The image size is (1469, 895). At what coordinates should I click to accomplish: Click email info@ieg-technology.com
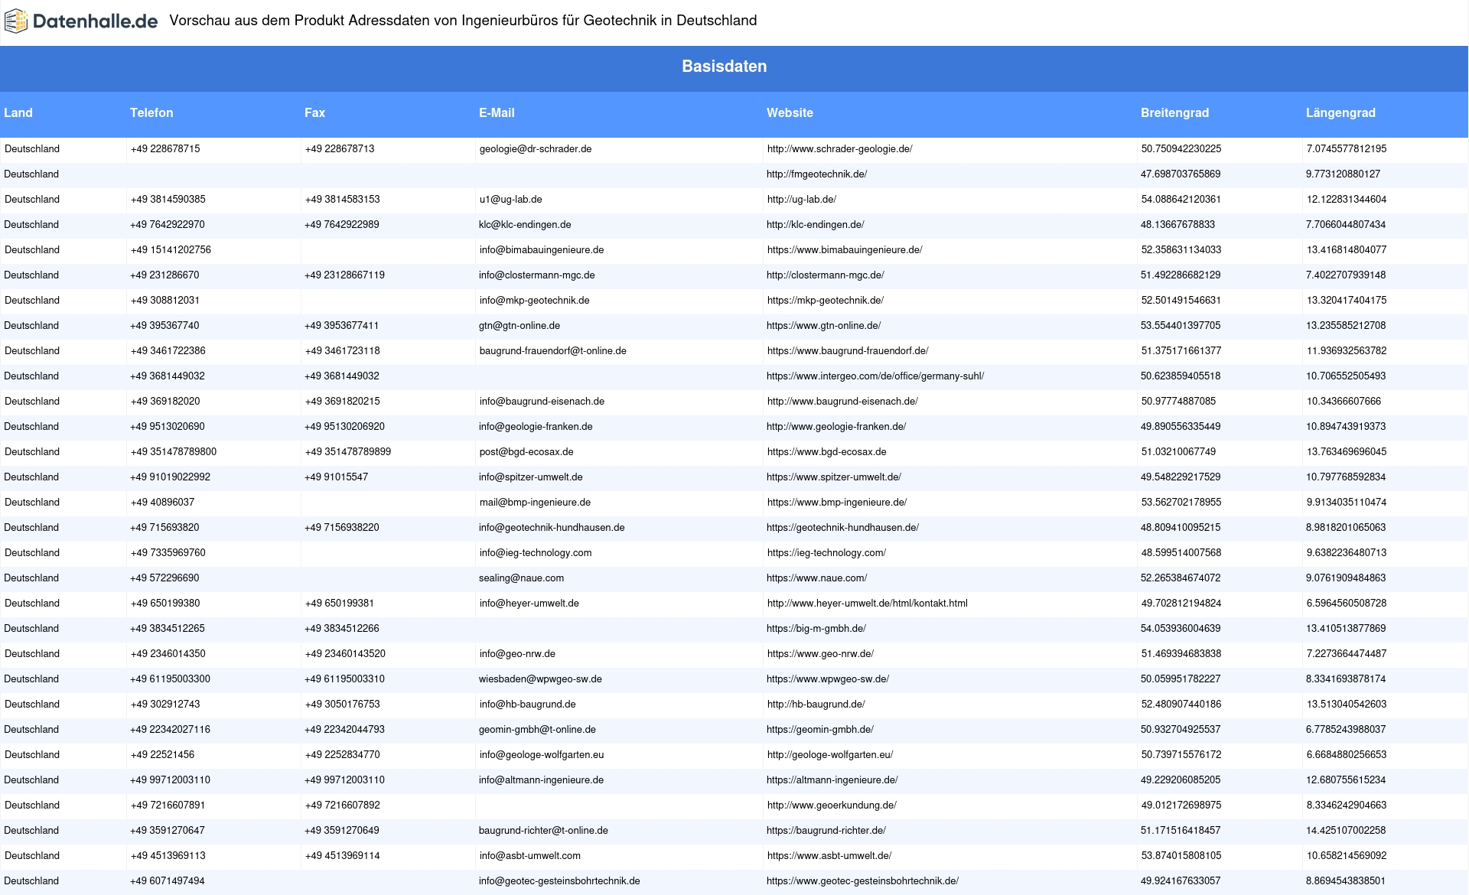pyautogui.click(x=536, y=553)
